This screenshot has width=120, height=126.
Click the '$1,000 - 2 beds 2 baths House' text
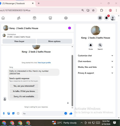[19, 37]
